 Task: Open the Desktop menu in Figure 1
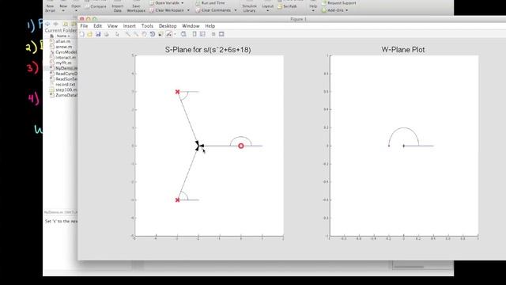coord(168,26)
